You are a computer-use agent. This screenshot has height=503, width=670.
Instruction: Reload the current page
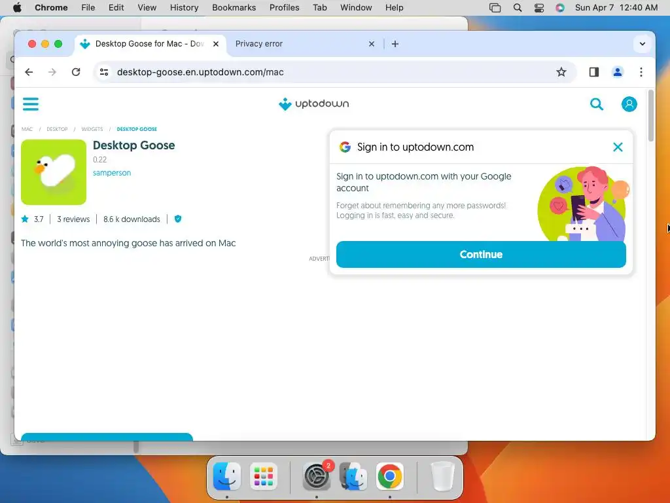(76, 72)
